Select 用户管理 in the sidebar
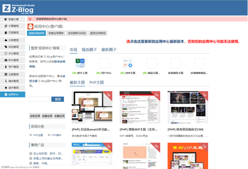 point(13,67)
